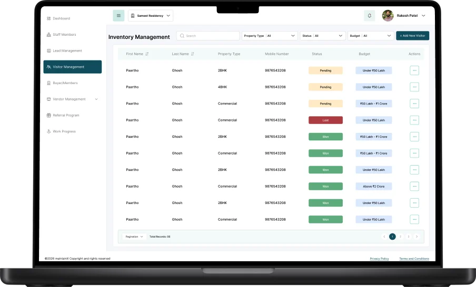Viewport: 476px width, 287px height.
Task: Click the Visitor Management sidebar icon
Action: click(48, 67)
